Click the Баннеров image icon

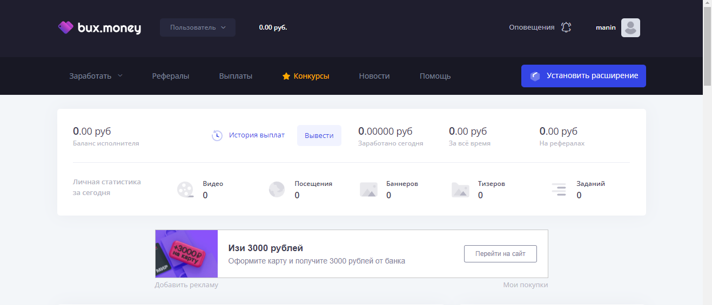pos(368,190)
